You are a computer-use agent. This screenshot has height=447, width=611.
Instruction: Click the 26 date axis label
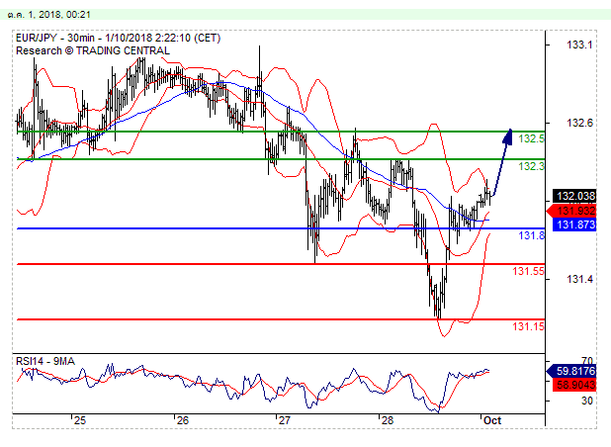coord(182,421)
